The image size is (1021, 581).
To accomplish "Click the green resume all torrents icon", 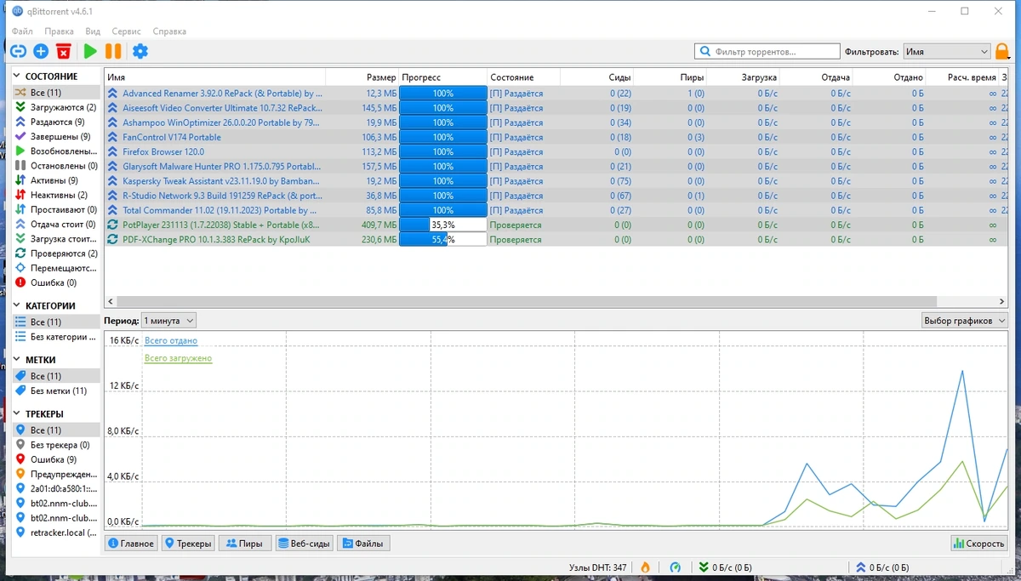I will click(90, 52).
